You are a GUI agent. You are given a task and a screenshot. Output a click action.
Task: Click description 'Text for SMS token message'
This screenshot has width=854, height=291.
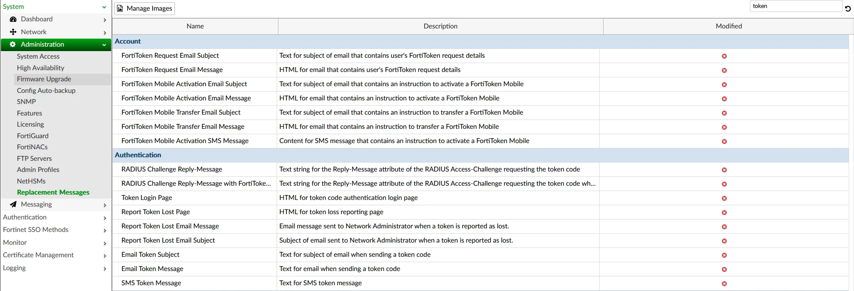(x=320, y=283)
